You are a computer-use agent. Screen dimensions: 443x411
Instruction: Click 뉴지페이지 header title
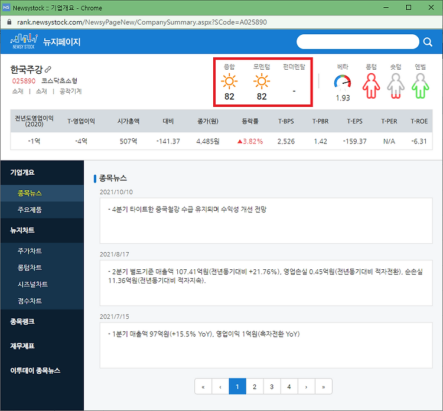(x=62, y=42)
